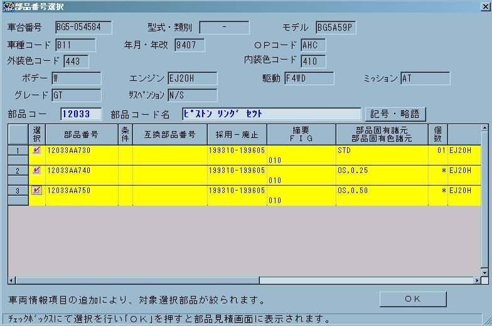Image resolution: width=492 pixels, height=326 pixels.
Task: Click the 型式・類別 input field
Action: pyautogui.click(x=225, y=28)
